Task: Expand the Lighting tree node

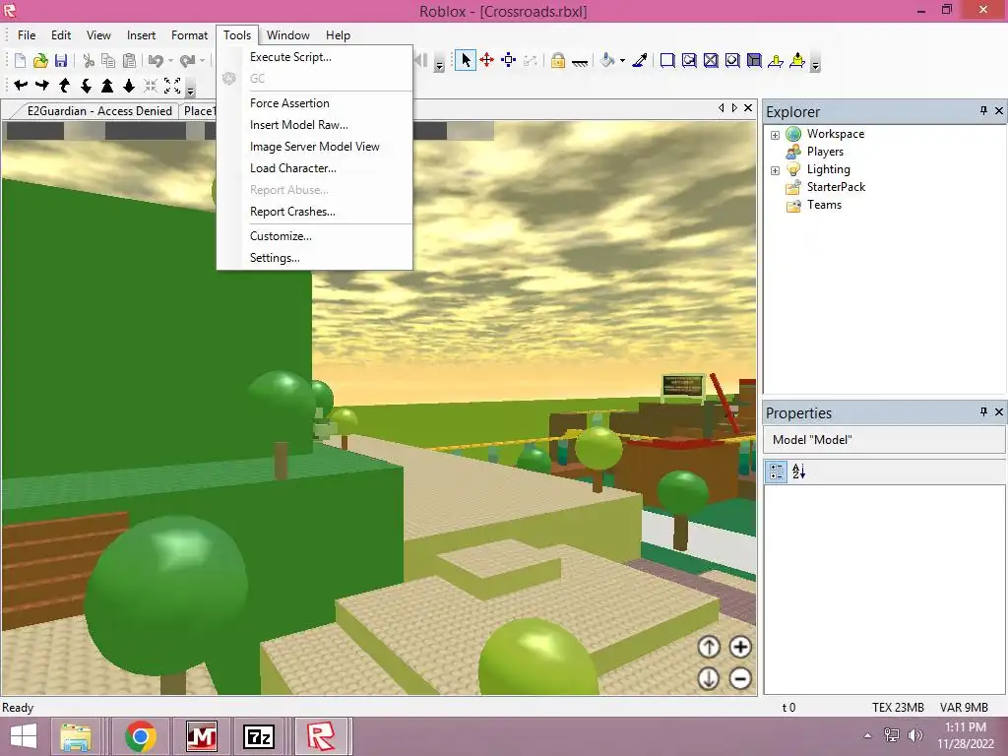Action: (775, 170)
